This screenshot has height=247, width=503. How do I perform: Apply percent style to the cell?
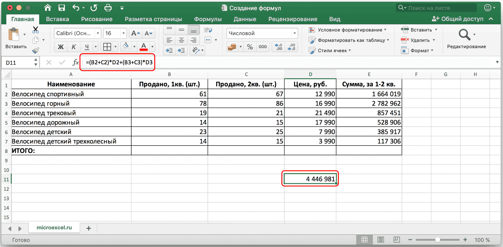point(250,46)
